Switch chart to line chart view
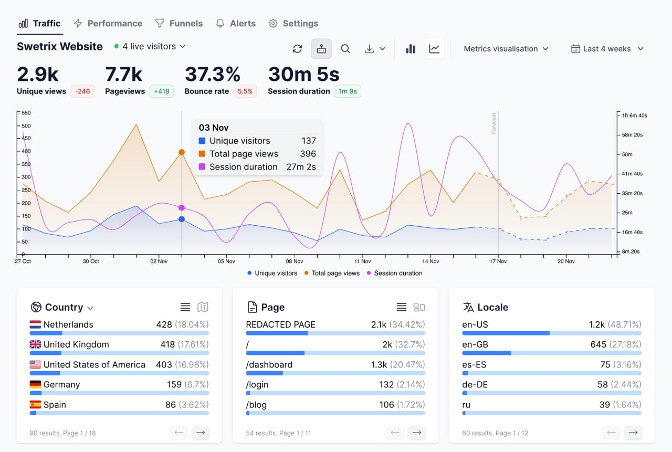Viewport: 672px width, 452px height. [x=434, y=49]
